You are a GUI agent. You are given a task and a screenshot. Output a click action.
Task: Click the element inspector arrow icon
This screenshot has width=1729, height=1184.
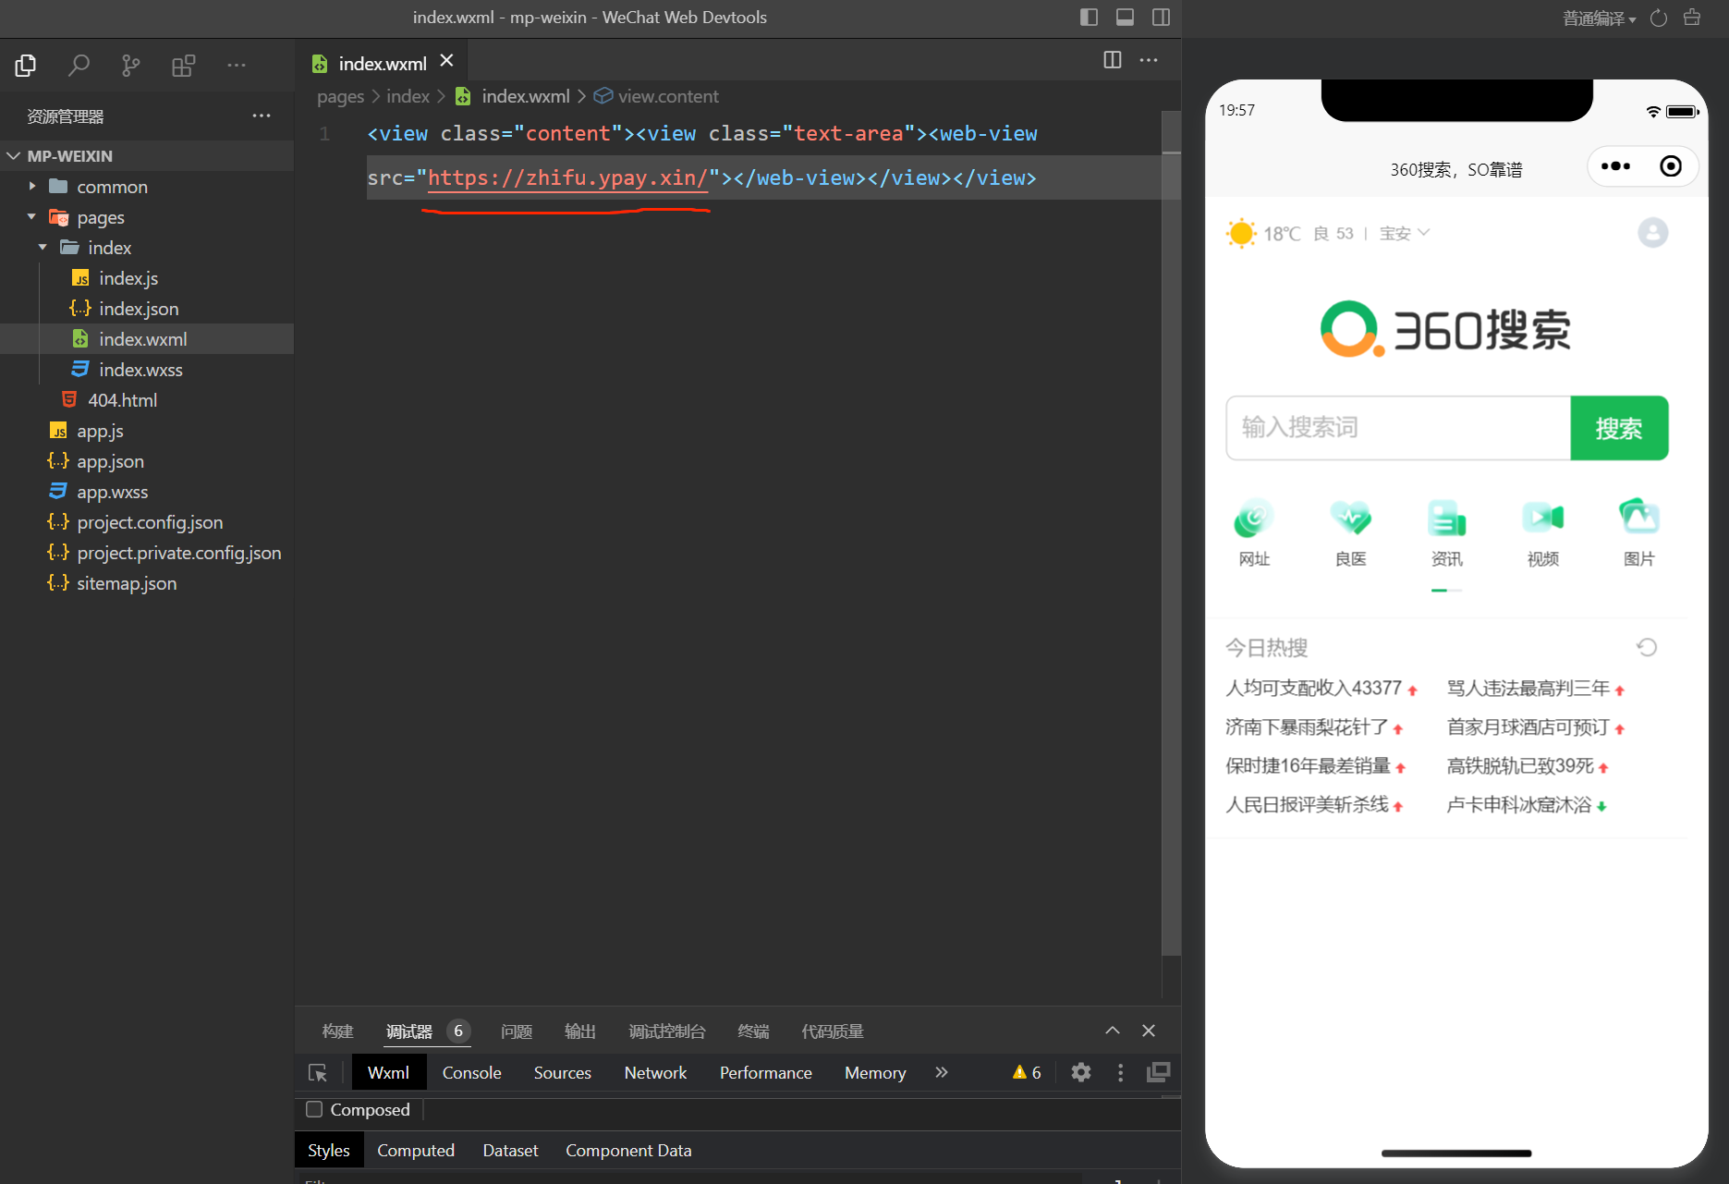pyautogui.click(x=318, y=1072)
